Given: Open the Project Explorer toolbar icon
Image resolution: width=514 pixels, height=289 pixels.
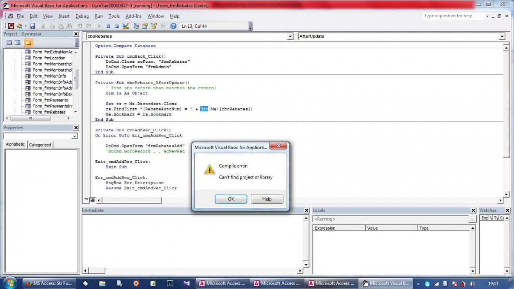Looking at the screenshot, I should [x=137, y=26].
